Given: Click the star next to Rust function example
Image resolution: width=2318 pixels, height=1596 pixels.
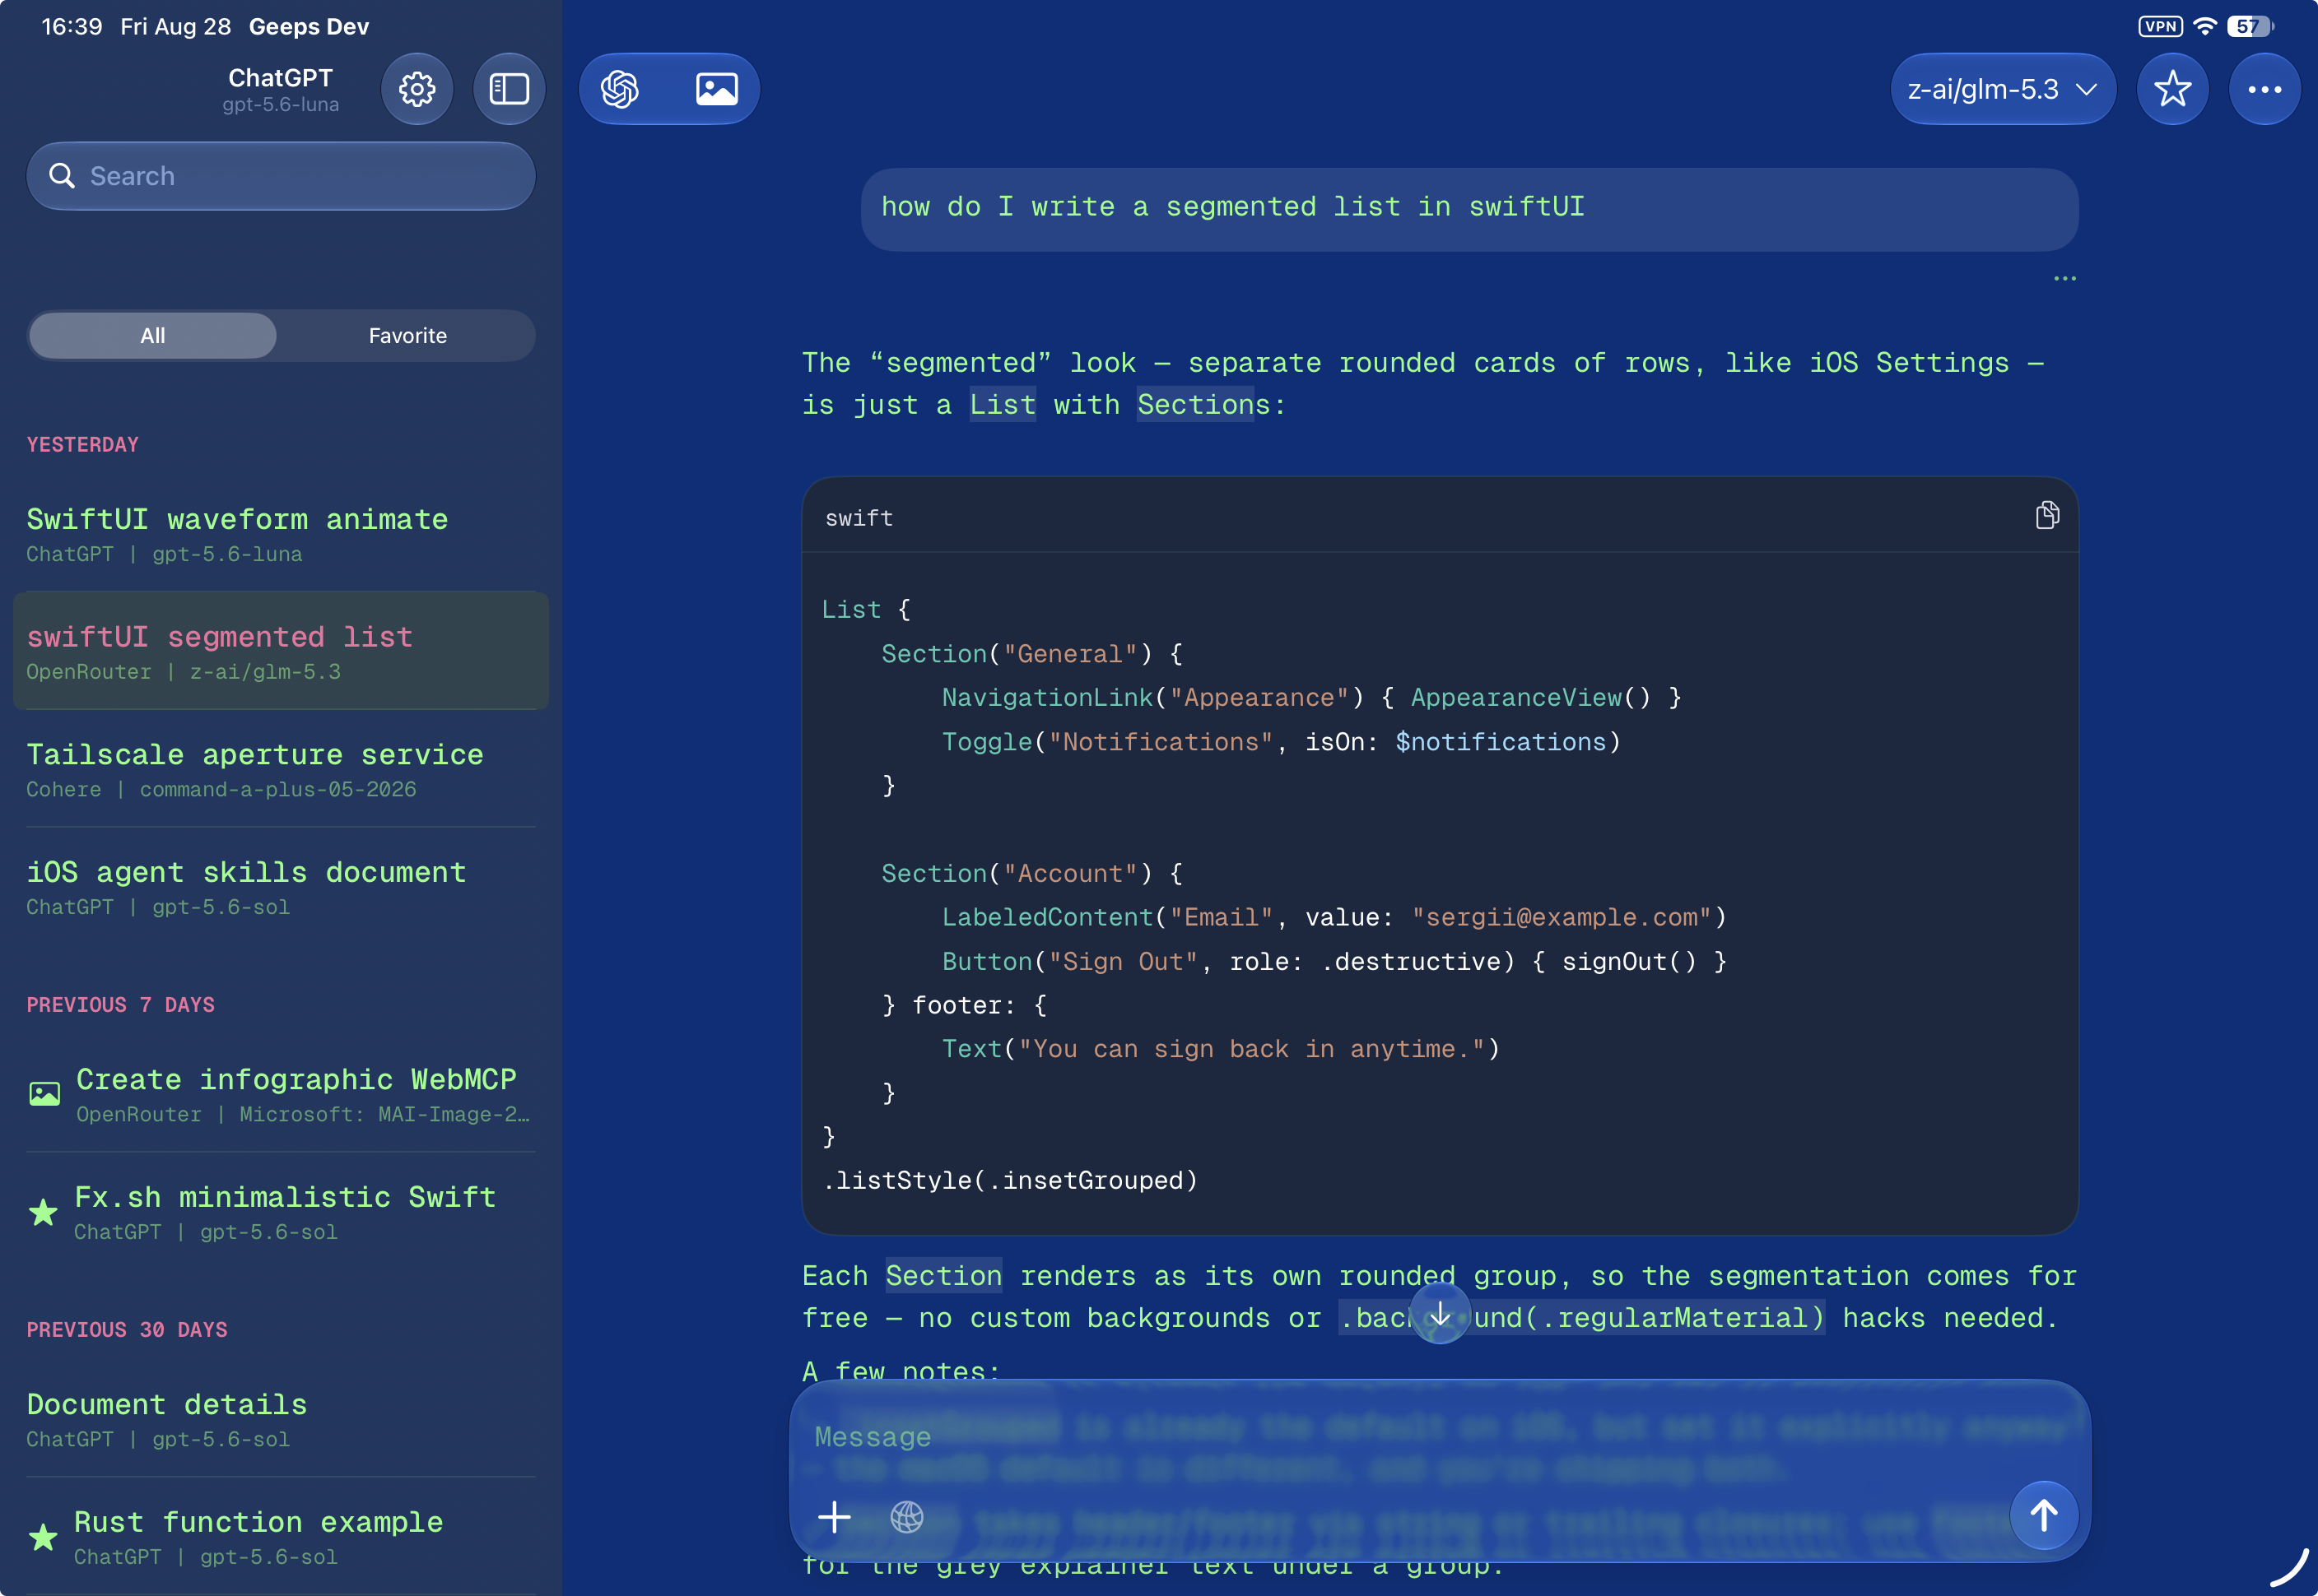Looking at the screenshot, I should point(43,1537).
